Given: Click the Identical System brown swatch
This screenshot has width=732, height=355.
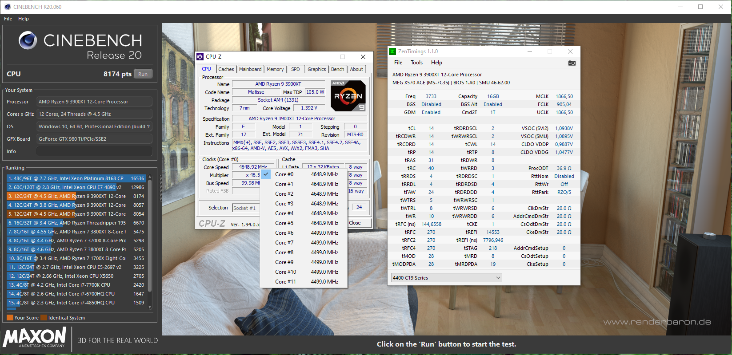Looking at the screenshot, I should [44, 318].
